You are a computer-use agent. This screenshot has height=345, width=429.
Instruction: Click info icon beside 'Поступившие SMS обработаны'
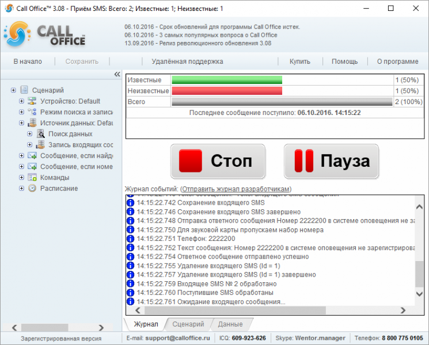[131, 293]
